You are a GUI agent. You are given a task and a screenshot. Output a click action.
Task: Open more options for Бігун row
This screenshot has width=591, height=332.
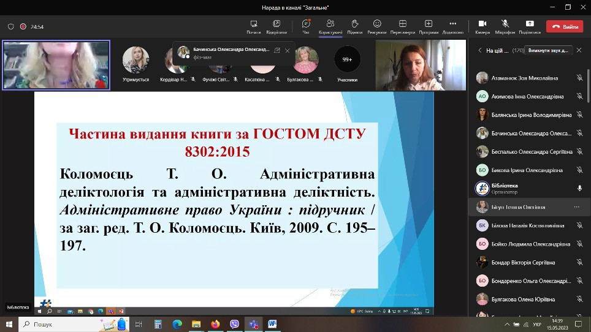576,207
